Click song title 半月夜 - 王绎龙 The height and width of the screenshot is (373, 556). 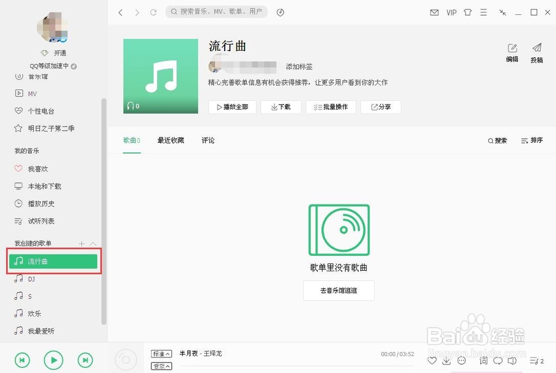click(x=200, y=354)
